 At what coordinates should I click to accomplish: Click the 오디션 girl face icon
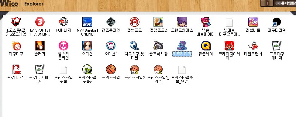tap(87, 46)
